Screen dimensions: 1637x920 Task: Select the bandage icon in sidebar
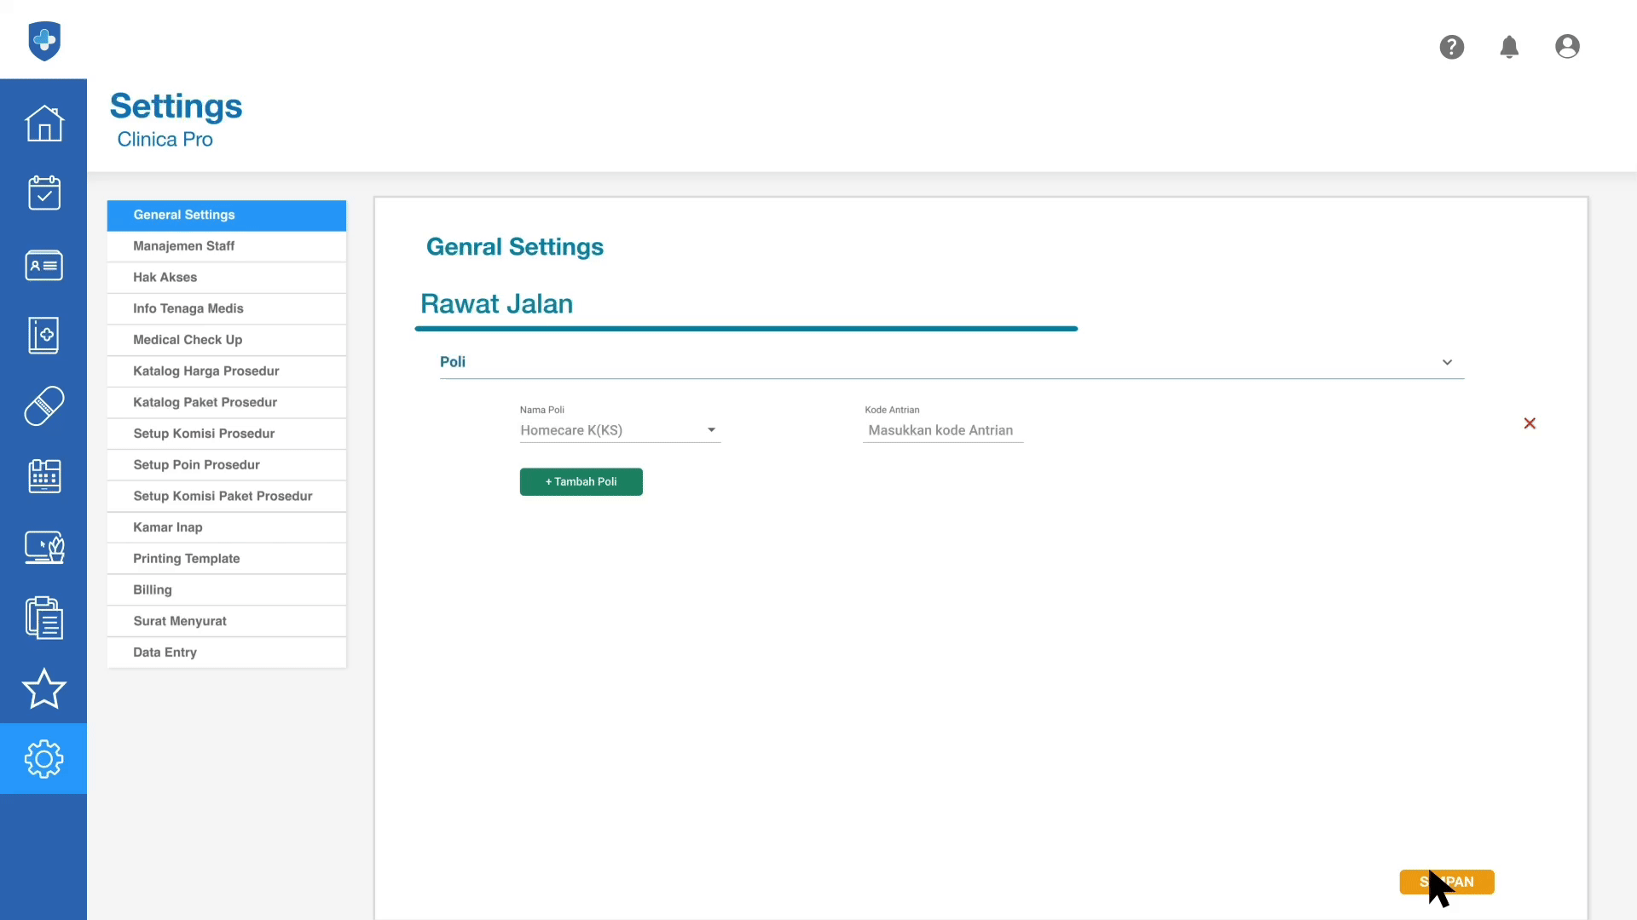43,405
